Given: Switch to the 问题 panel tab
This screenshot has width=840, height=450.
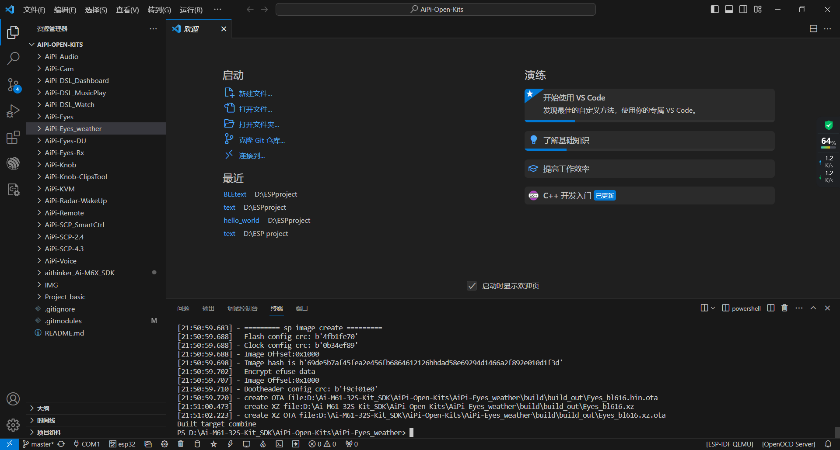Looking at the screenshot, I should tap(183, 308).
